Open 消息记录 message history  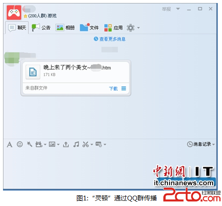click(199, 144)
